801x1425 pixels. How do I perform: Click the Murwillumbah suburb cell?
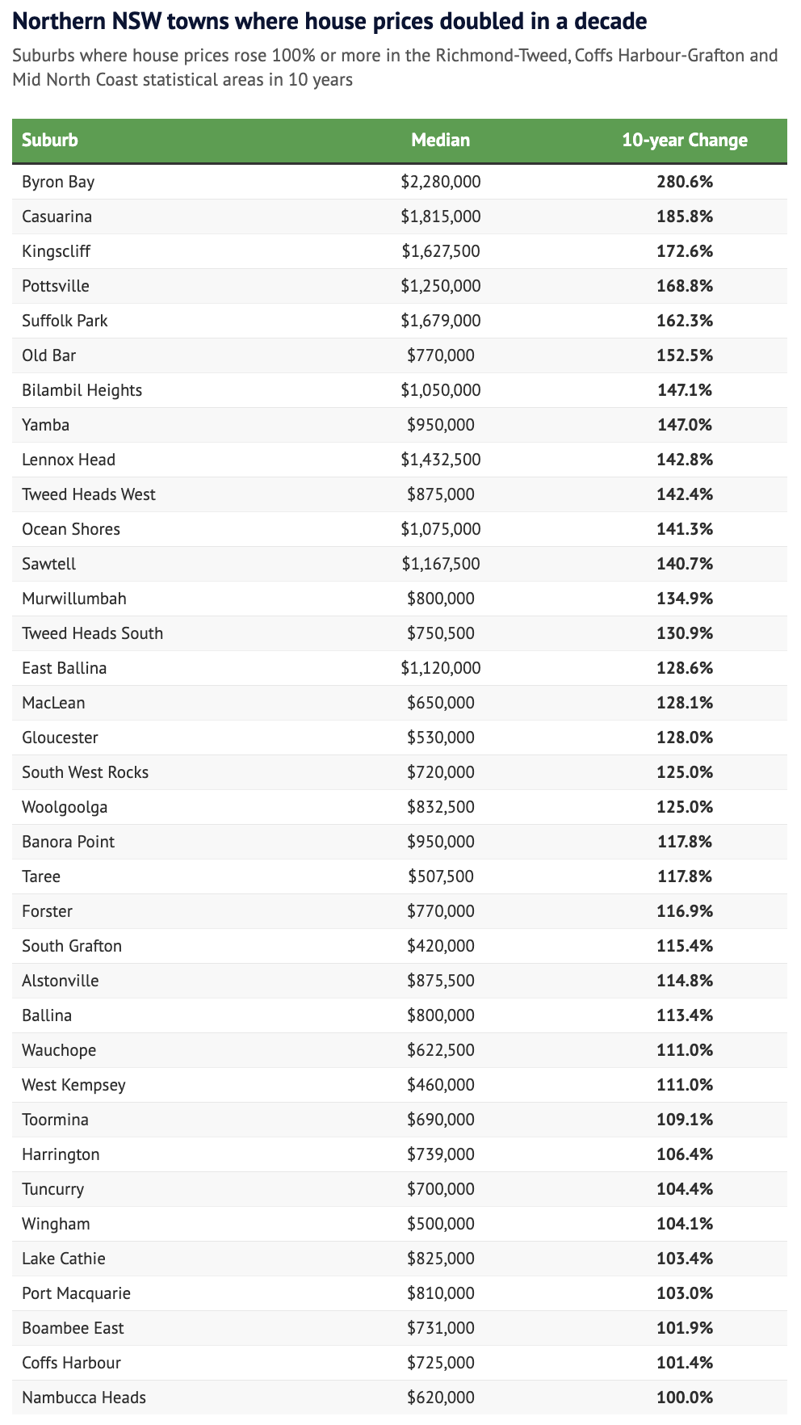(74, 599)
